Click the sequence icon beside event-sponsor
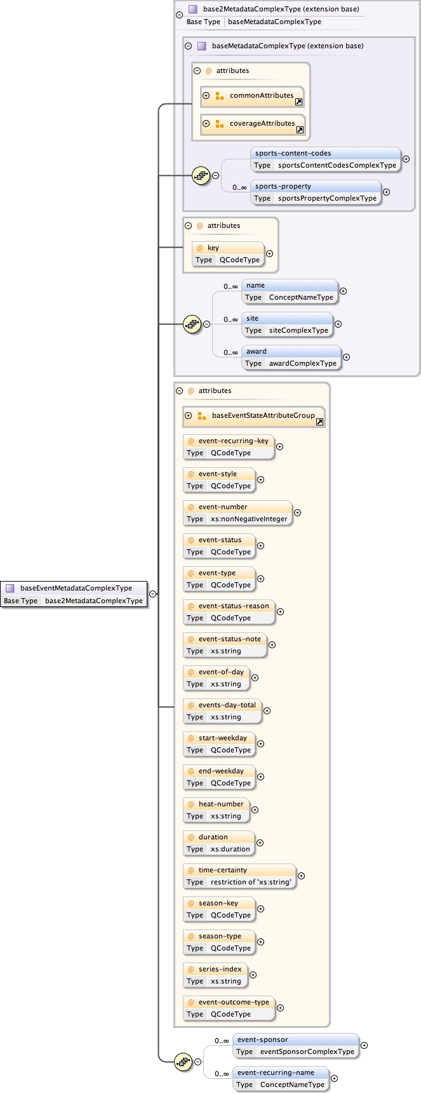421x1094 pixels. [x=183, y=1062]
